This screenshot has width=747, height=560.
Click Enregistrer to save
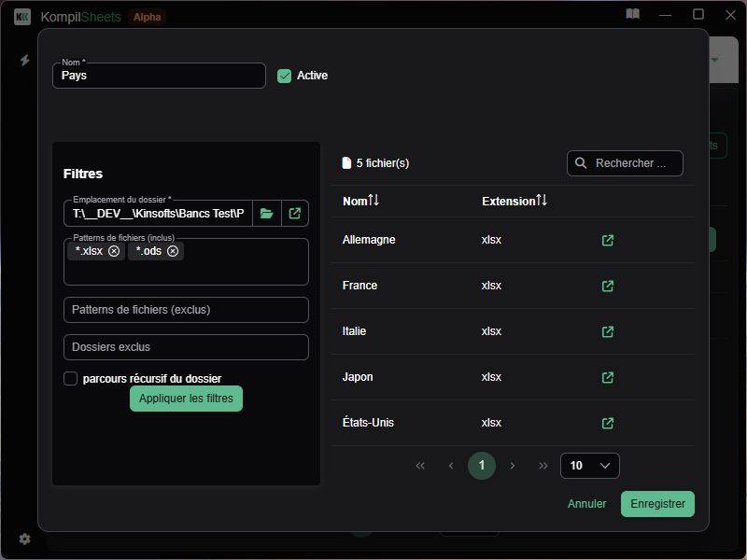click(657, 504)
